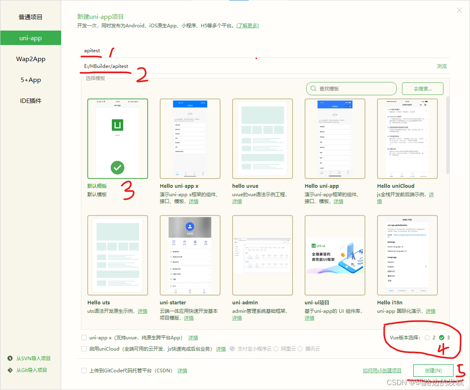The image size is (470, 390).
Task: Select the 默认模板 template thumbnail
Action: 117,139
